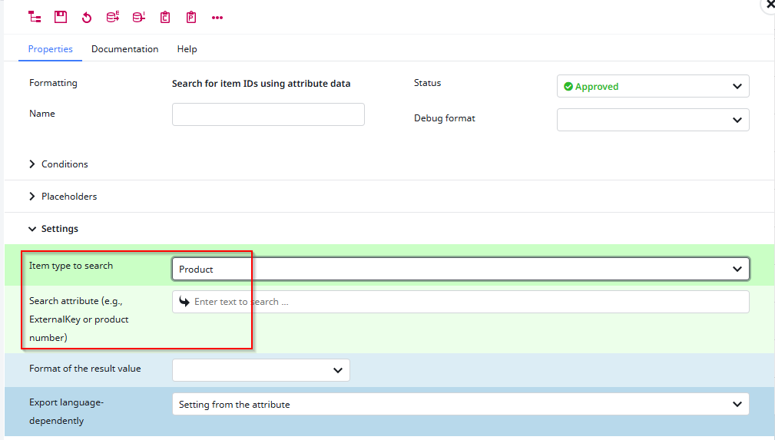Open the tree structure view icon
This screenshot has width=775, height=440.
[x=35, y=18]
